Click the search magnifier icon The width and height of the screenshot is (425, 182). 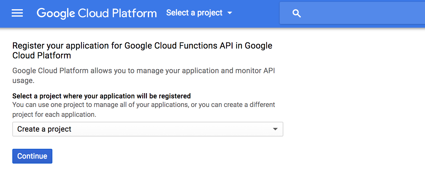[x=296, y=13]
